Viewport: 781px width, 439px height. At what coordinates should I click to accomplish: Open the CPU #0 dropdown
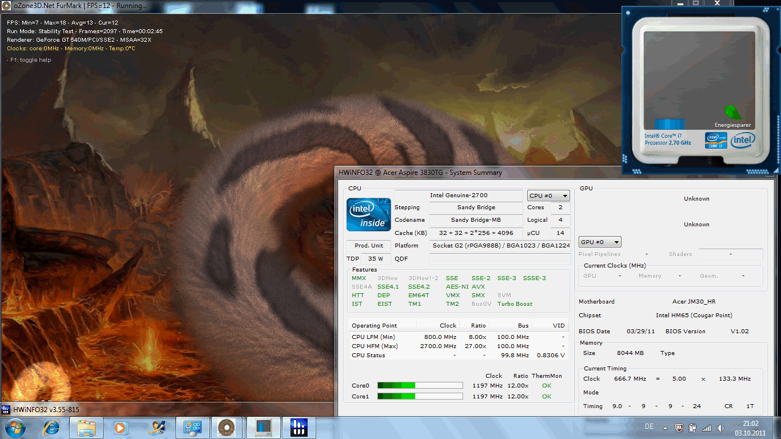pyautogui.click(x=548, y=195)
